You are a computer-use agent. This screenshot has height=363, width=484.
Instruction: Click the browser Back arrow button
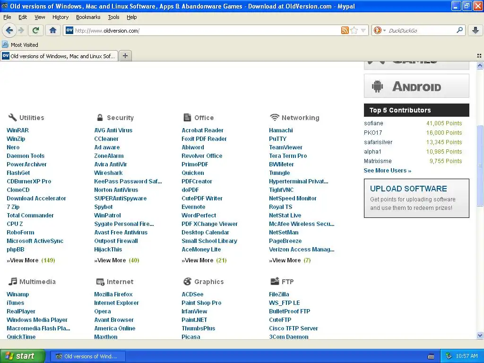pyautogui.click(x=9, y=30)
